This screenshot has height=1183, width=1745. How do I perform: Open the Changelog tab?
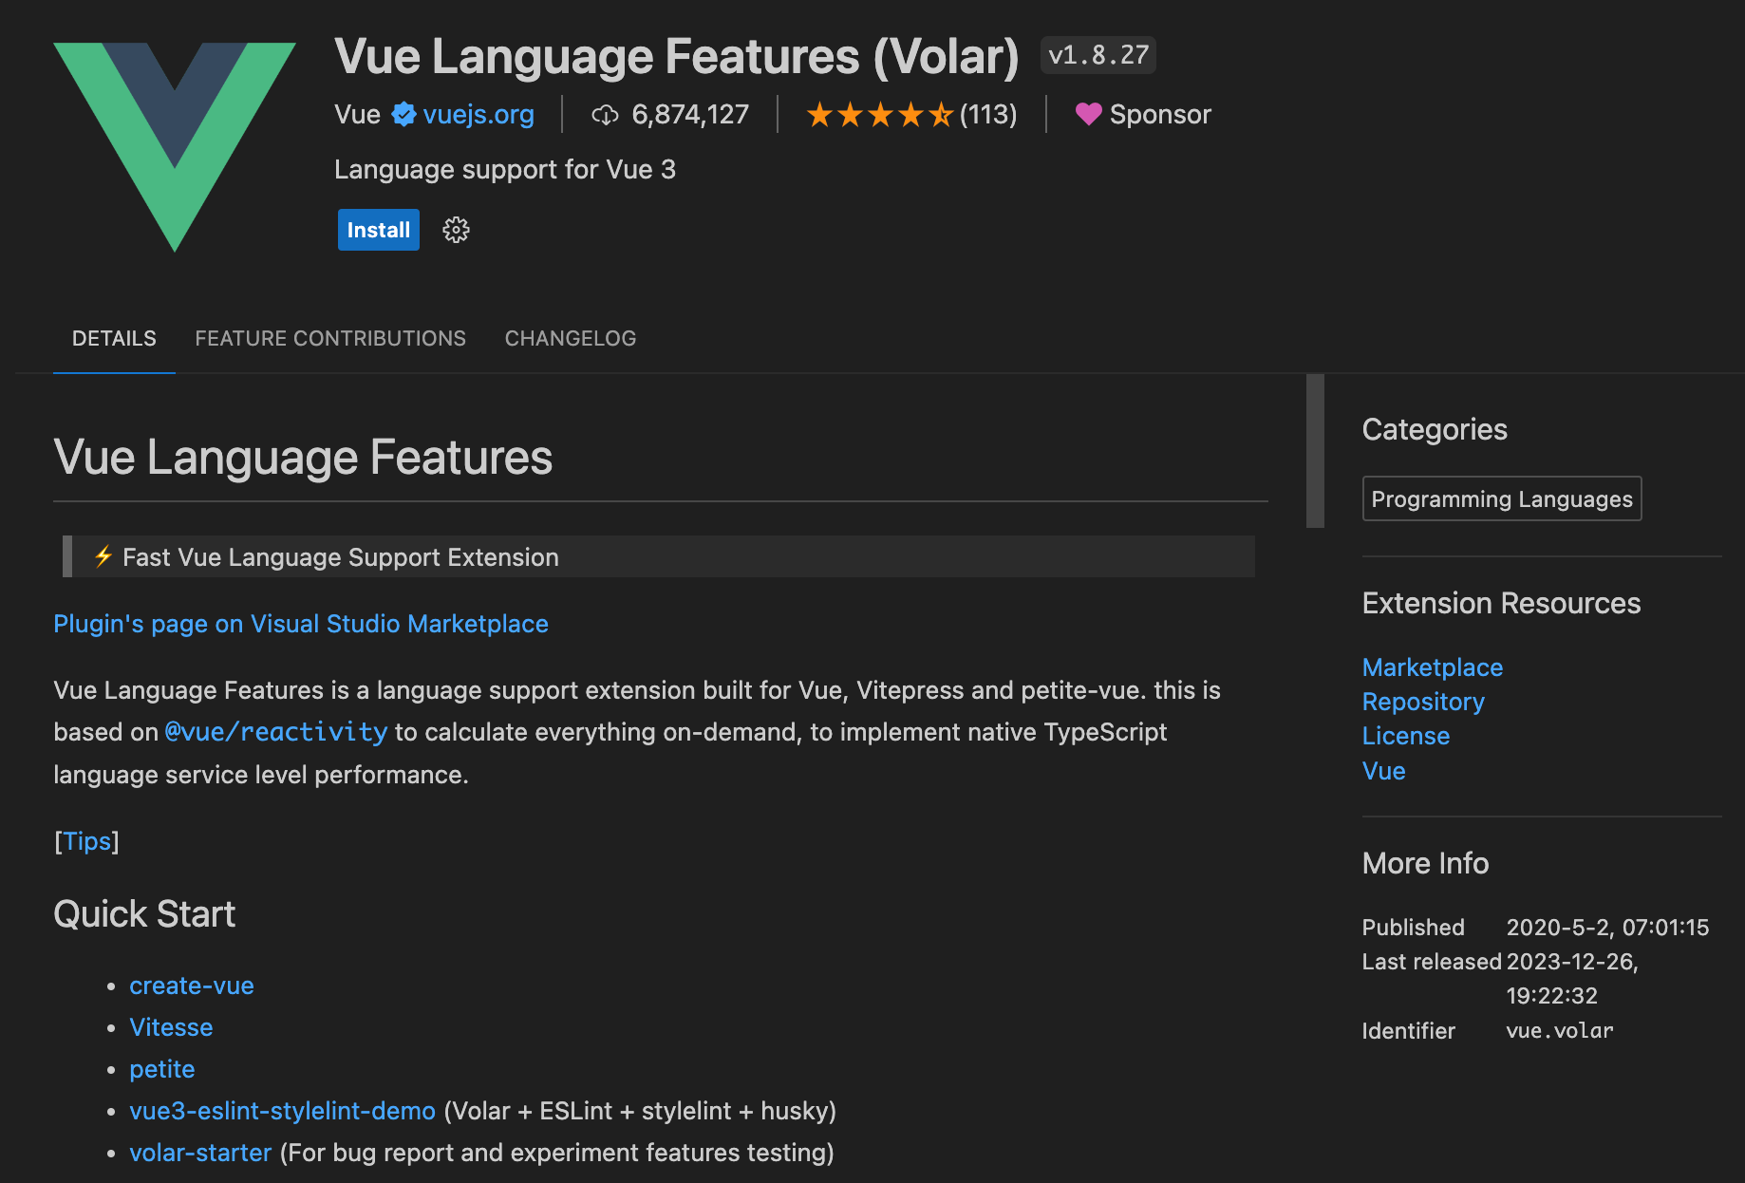(571, 339)
